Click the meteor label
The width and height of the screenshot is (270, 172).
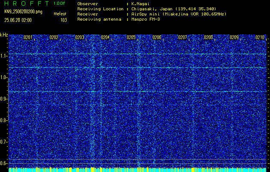click(x=60, y=14)
